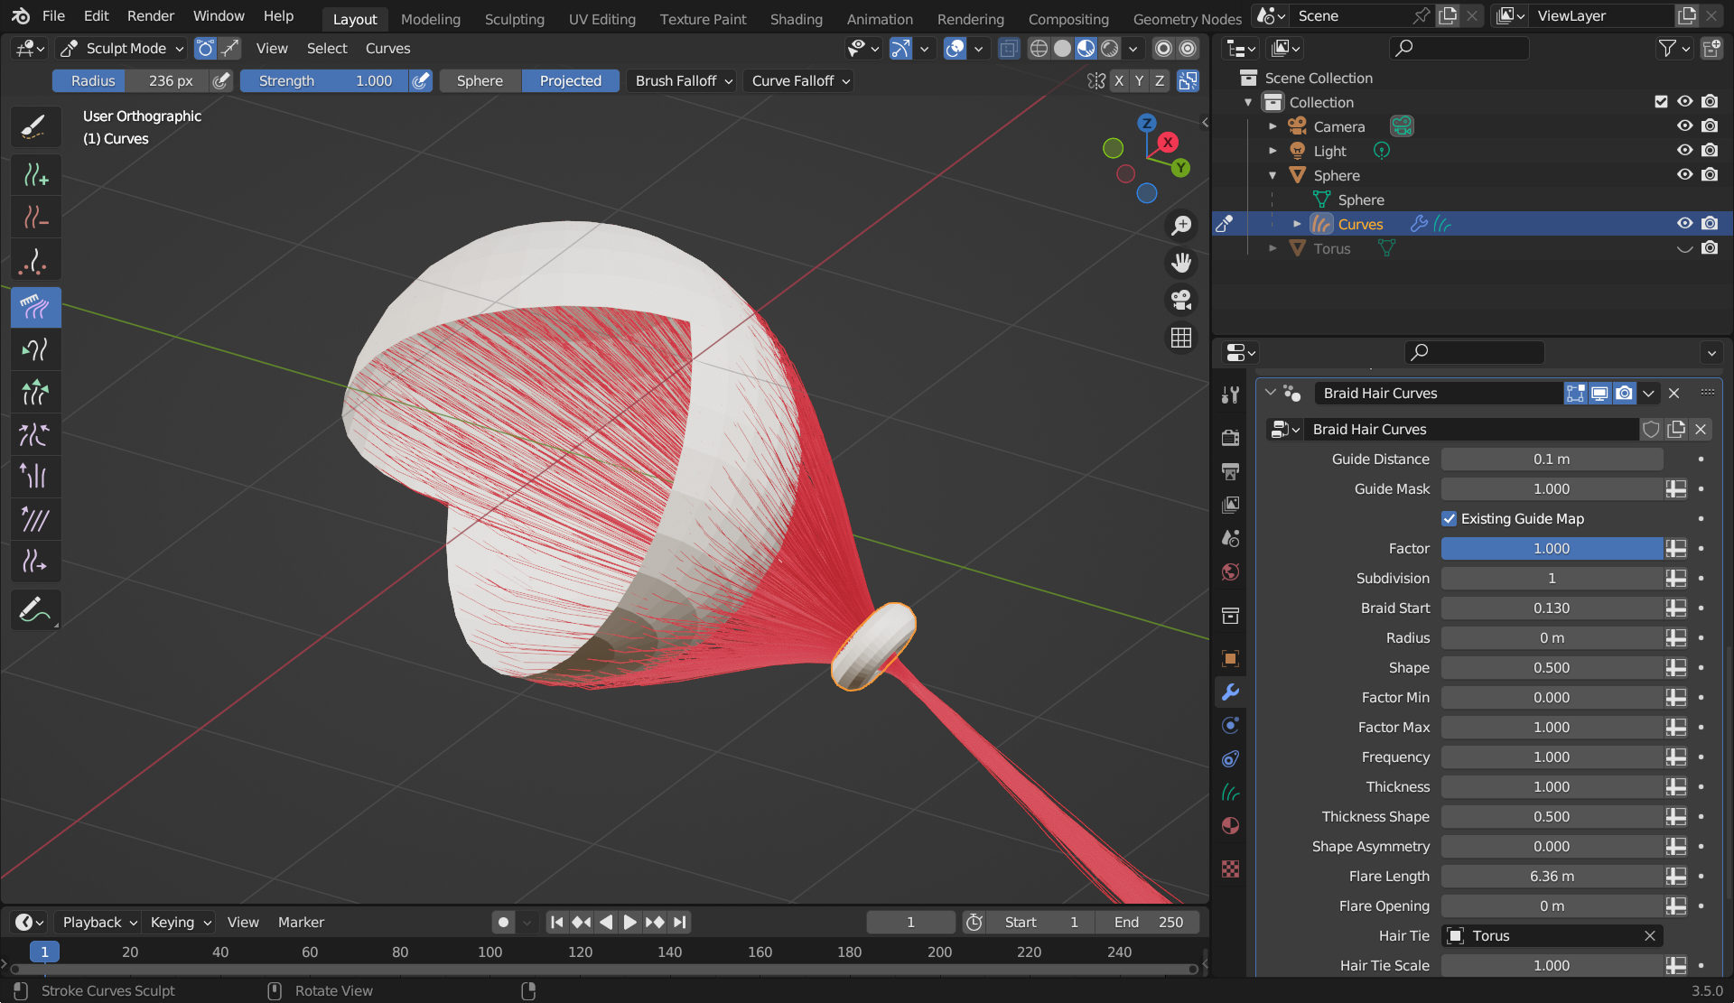Select Projected falloff shape

[571, 81]
